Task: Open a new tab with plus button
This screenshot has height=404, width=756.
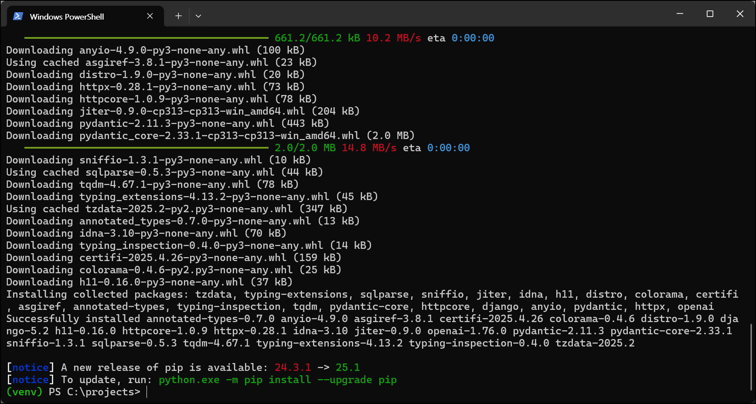Action: point(178,16)
